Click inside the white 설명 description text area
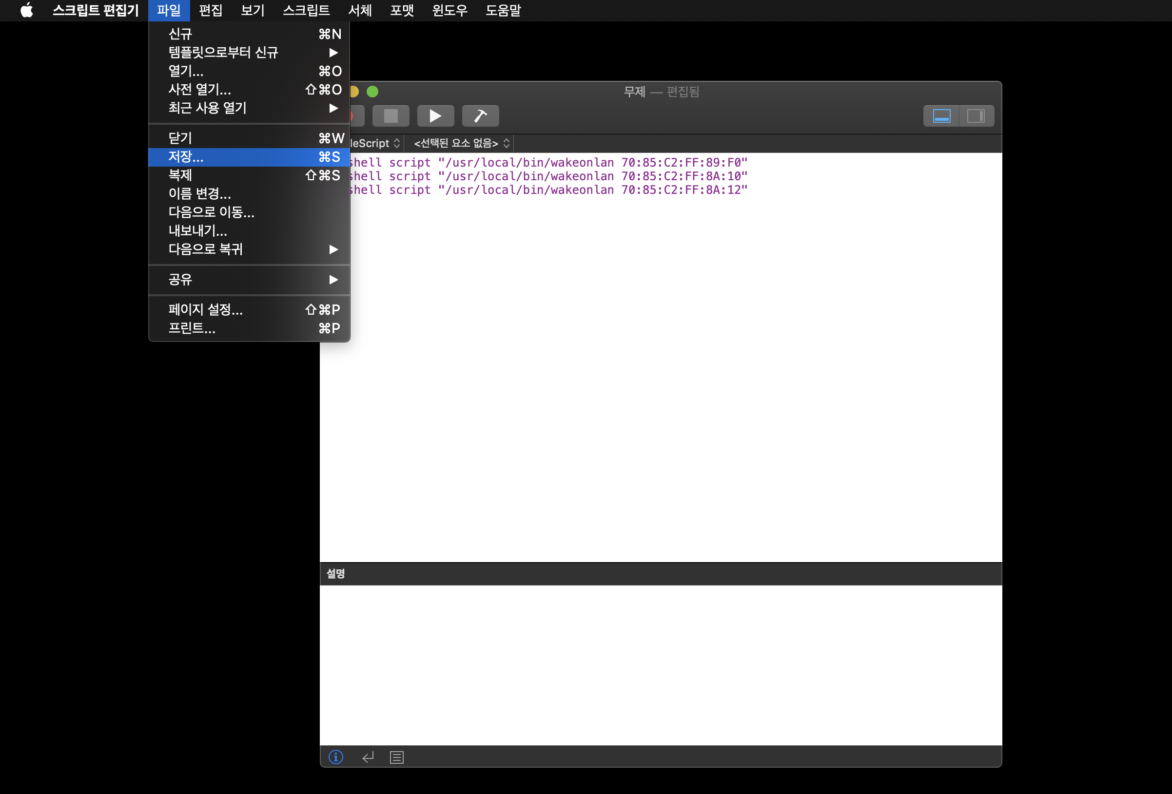 [x=660, y=664]
